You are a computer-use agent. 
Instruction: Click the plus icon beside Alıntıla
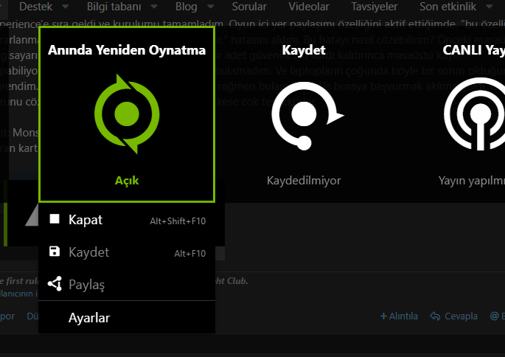coord(383,316)
